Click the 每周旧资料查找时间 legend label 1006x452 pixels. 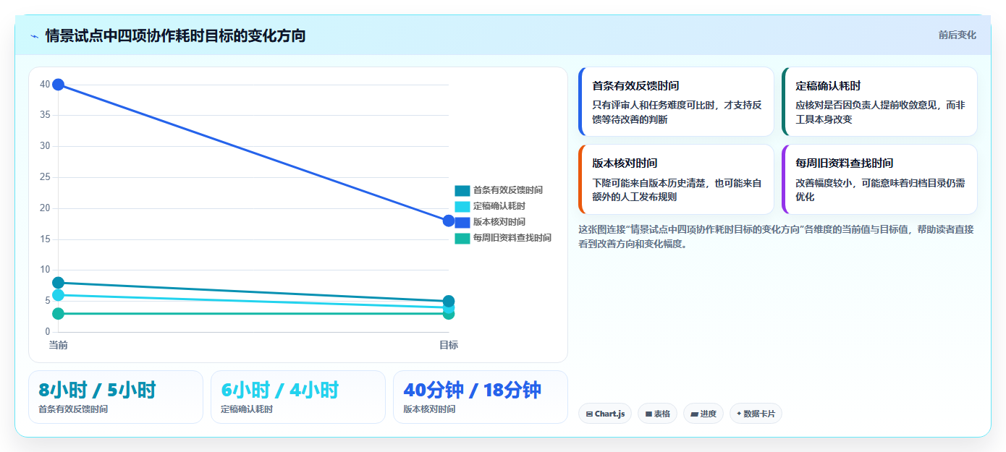point(512,238)
